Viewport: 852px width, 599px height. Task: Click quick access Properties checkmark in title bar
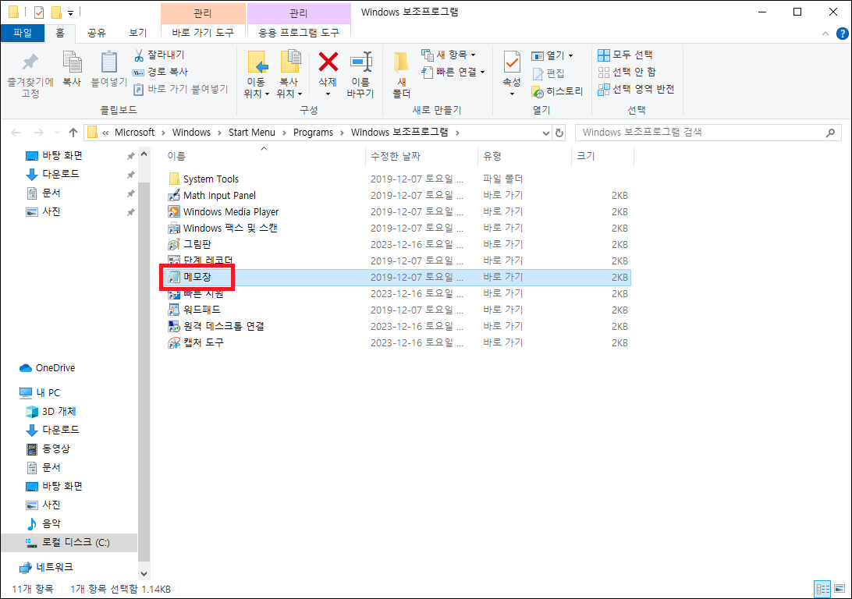point(38,12)
